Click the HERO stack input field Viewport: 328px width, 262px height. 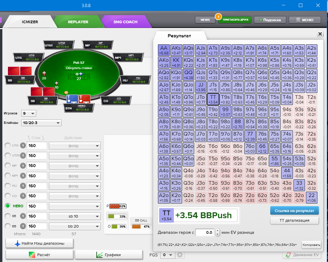pyautogui.click(x=37, y=206)
